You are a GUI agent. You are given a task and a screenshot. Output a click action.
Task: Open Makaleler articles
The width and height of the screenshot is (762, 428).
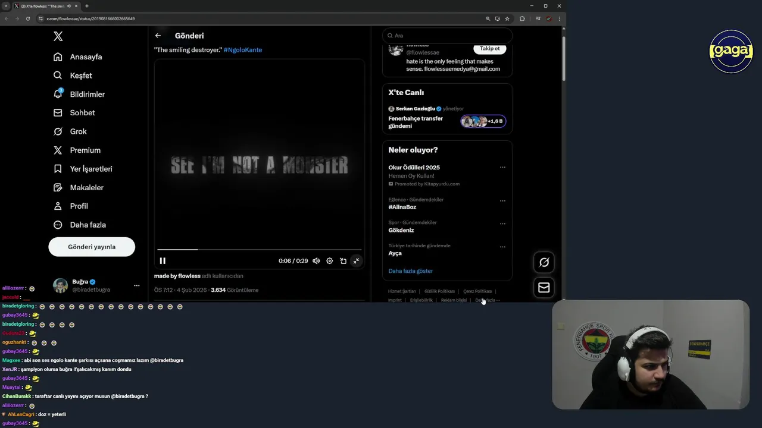[79, 187]
